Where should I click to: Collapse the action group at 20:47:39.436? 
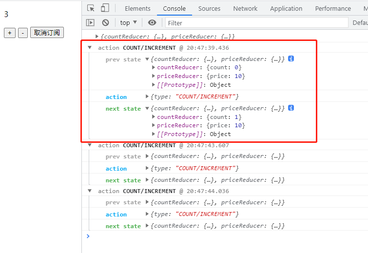point(90,47)
